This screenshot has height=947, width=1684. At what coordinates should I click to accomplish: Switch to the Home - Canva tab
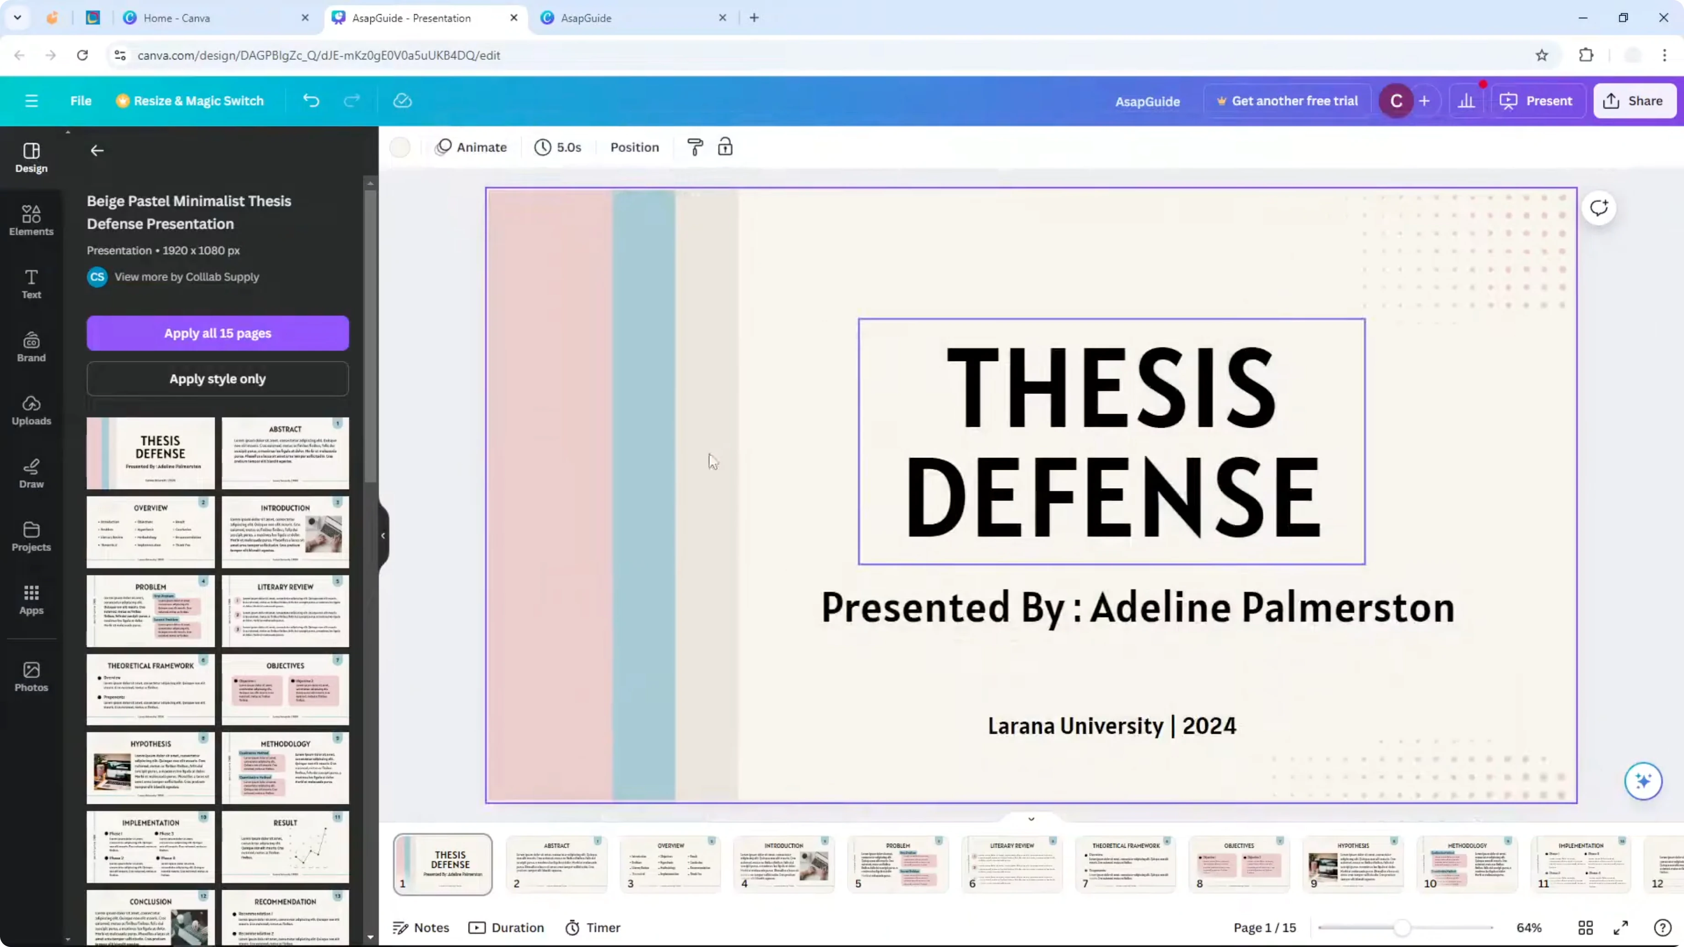click(x=216, y=18)
